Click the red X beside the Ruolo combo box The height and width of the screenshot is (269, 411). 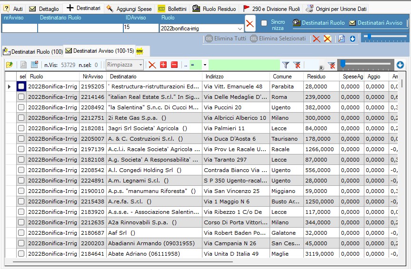(x=250, y=24)
